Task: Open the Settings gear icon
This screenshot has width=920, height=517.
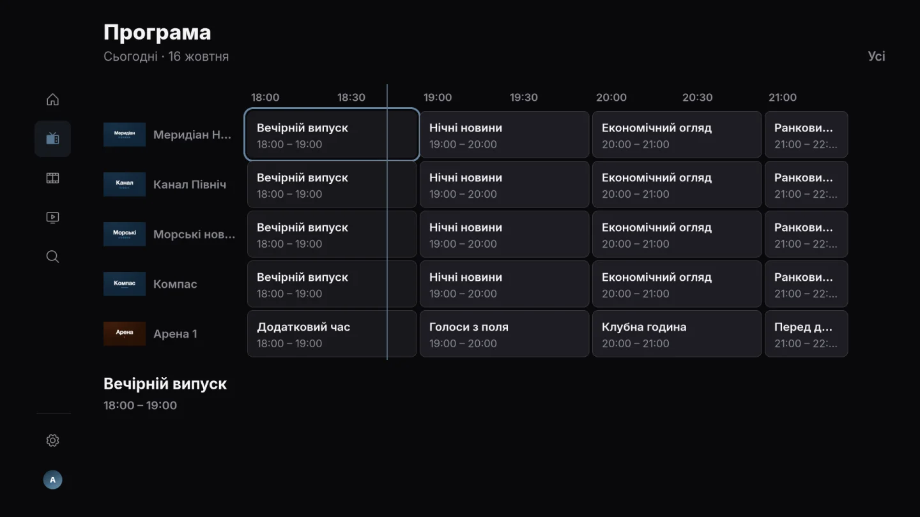Action: coord(52,440)
